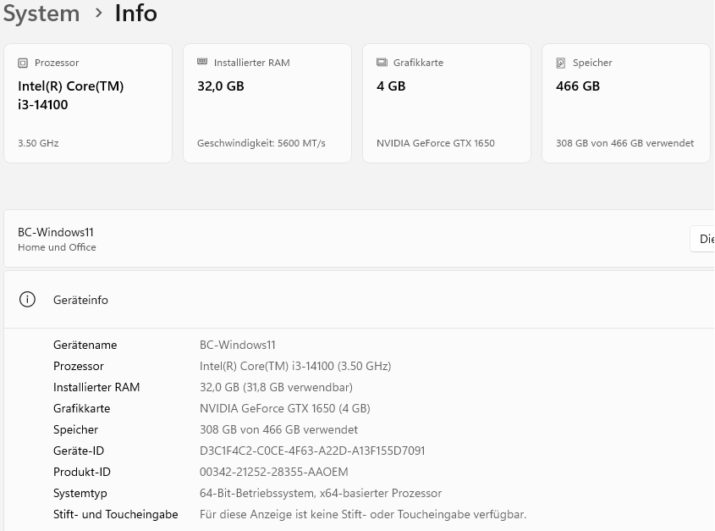Click the '32,0 GB (31,8 GB verwendbar)' value
The image size is (715, 531).
[x=277, y=387]
